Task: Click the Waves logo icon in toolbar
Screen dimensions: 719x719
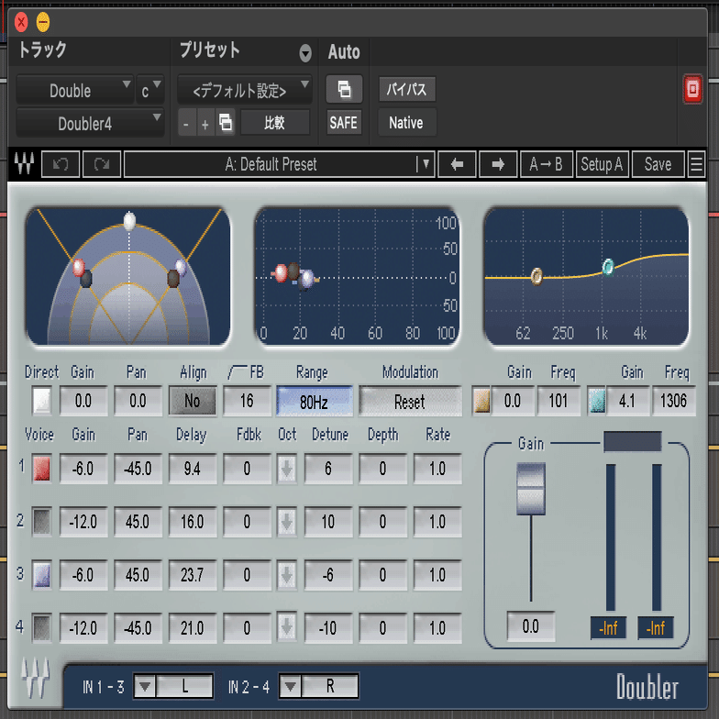Action: pos(24,163)
